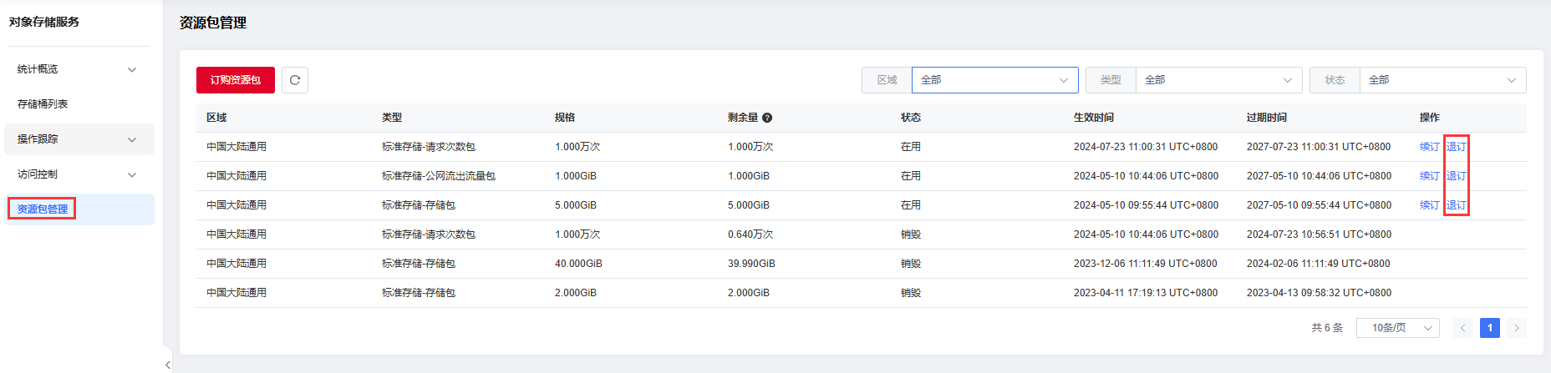Click the help icon next to 剩余量
Screen dimensions: 1551x373
tap(767, 118)
